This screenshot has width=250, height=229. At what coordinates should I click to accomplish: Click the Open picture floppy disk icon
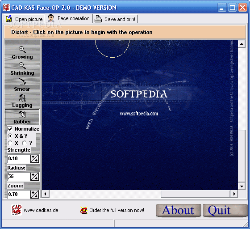(8, 19)
